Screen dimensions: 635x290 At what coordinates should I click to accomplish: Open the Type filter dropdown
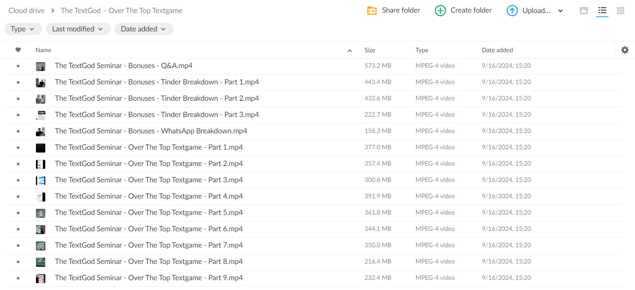pos(23,29)
